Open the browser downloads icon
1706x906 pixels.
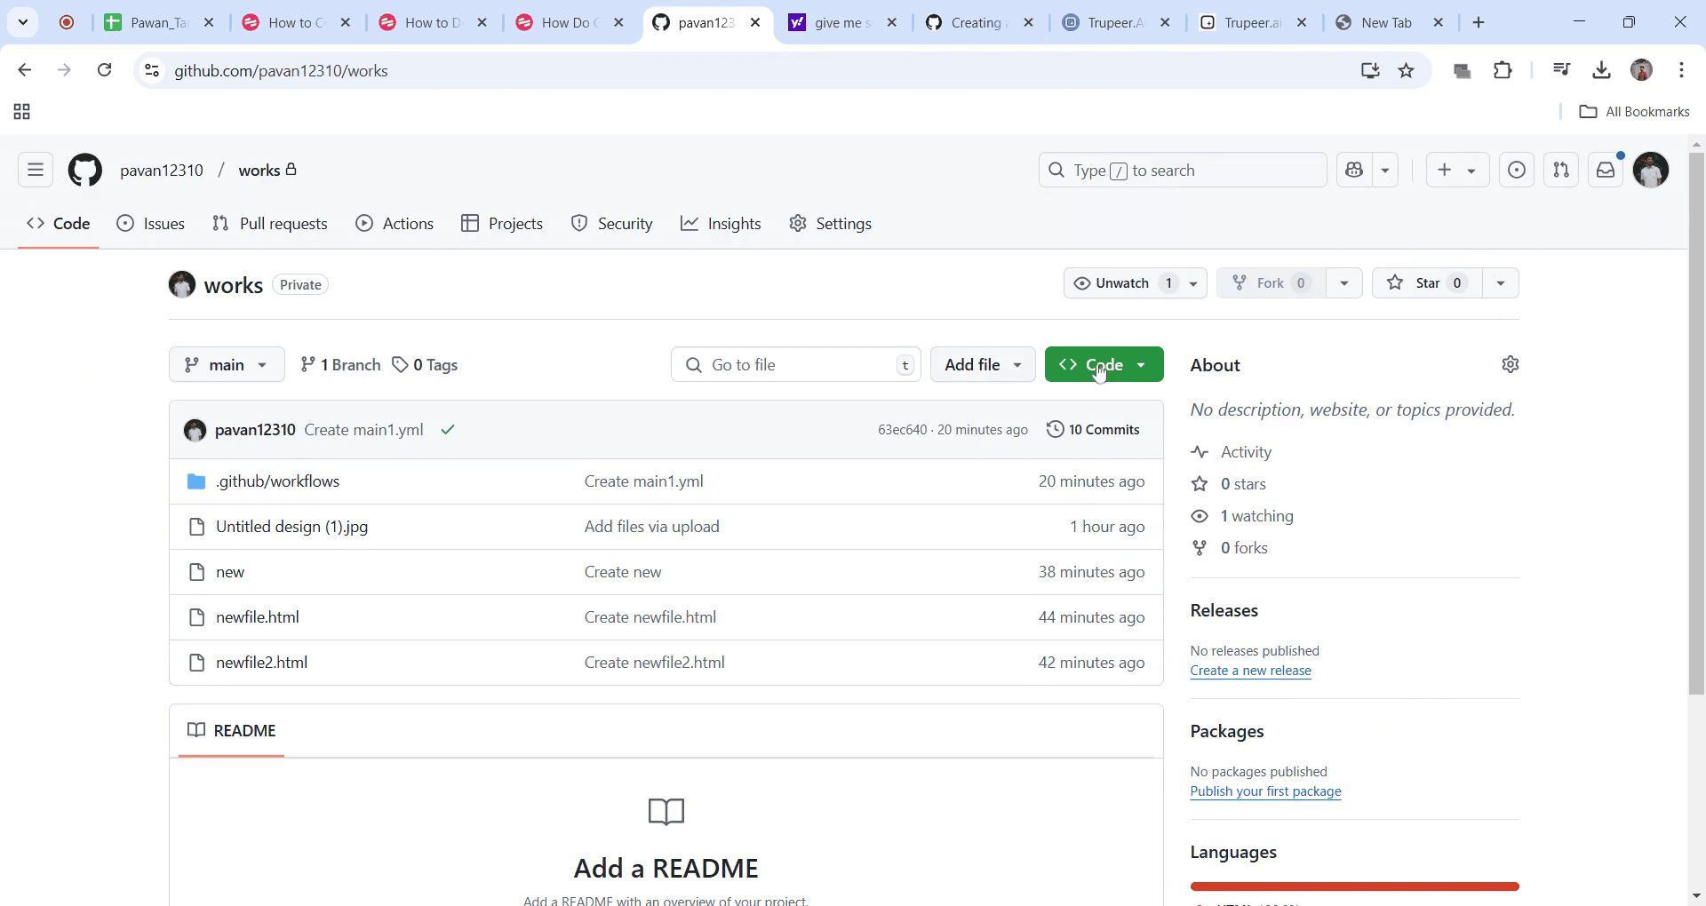1601,70
